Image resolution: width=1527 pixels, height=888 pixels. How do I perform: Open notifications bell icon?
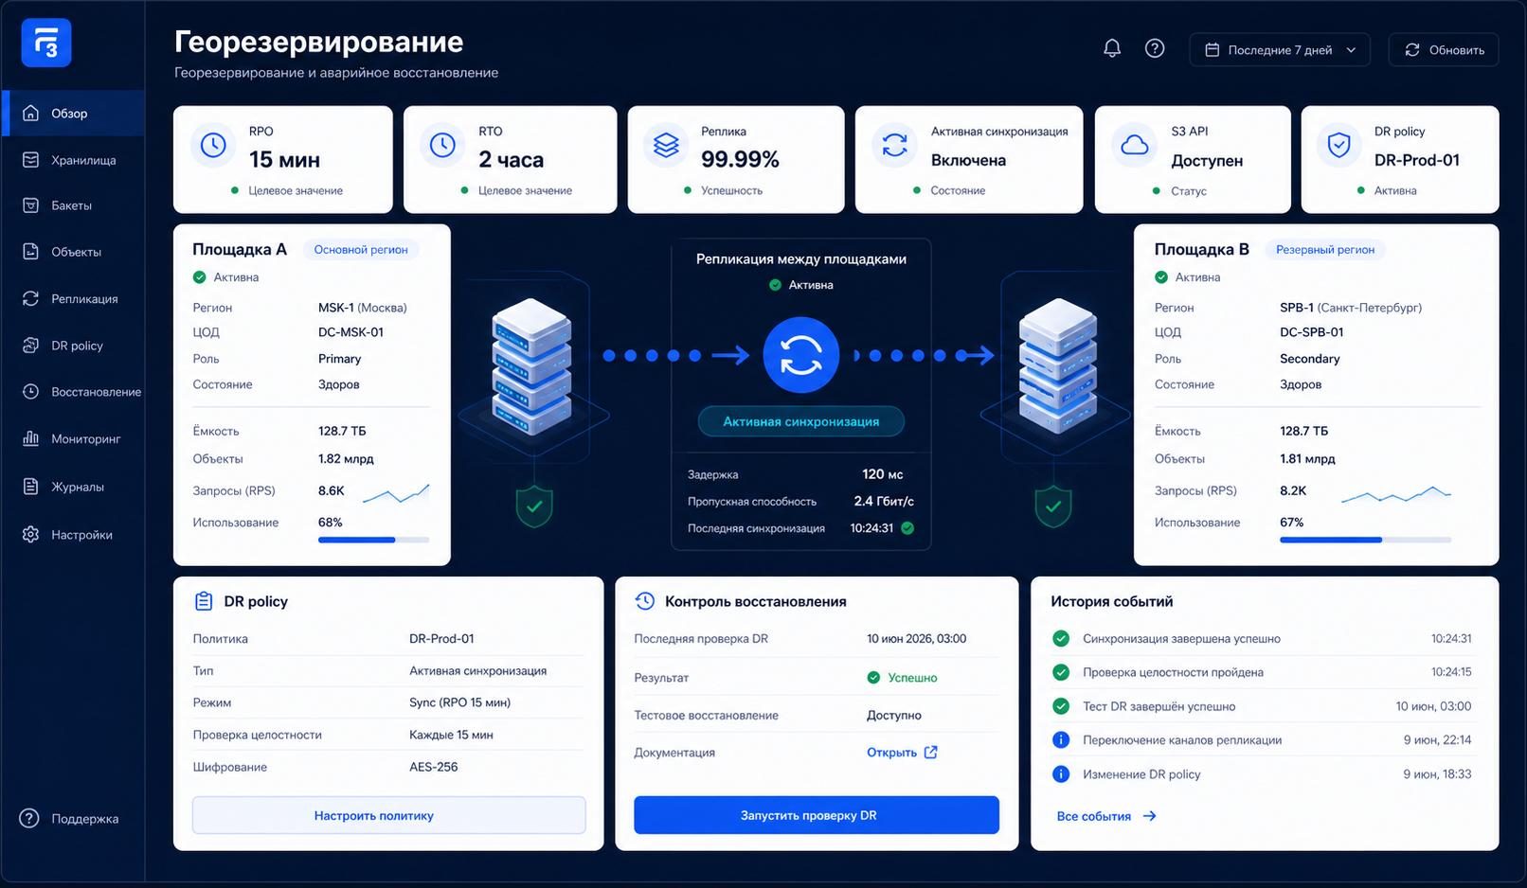pyautogui.click(x=1112, y=48)
